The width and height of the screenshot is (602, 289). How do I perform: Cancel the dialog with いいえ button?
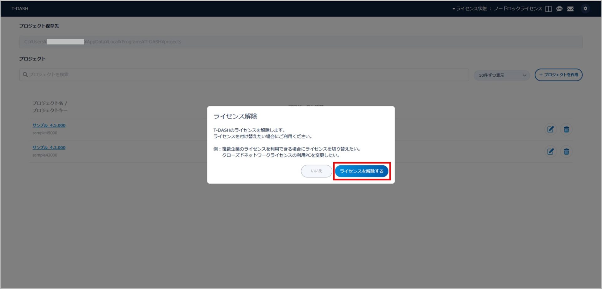tap(316, 171)
